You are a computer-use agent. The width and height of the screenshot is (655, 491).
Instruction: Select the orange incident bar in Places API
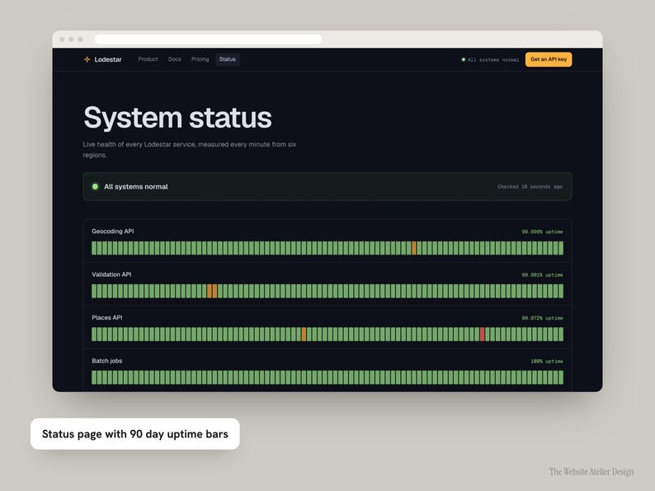(x=304, y=334)
